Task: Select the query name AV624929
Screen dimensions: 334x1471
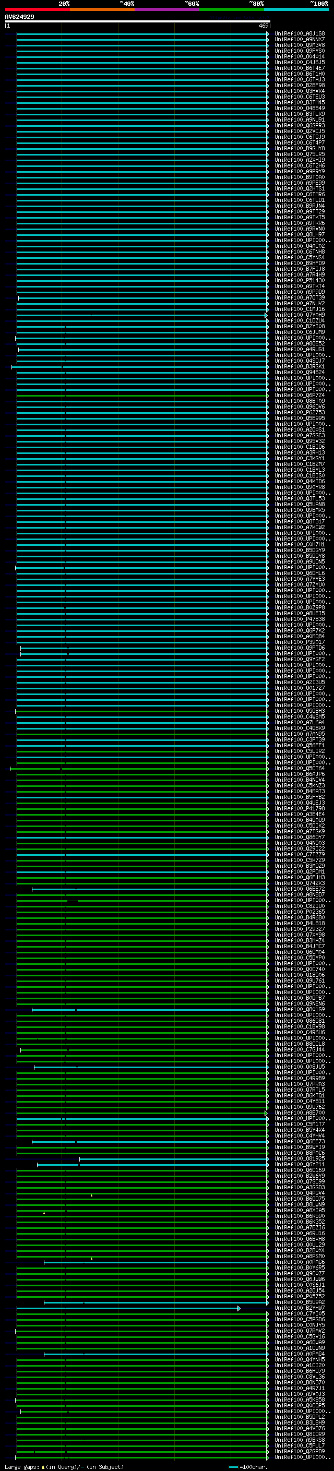Action: click(x=19, y=17)
